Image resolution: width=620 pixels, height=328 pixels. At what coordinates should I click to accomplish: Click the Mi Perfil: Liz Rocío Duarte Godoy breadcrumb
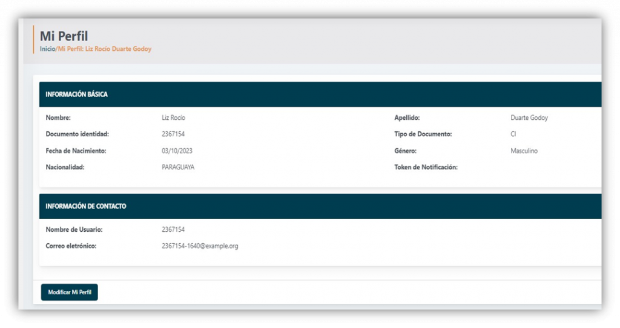click(x=104, y=49)
